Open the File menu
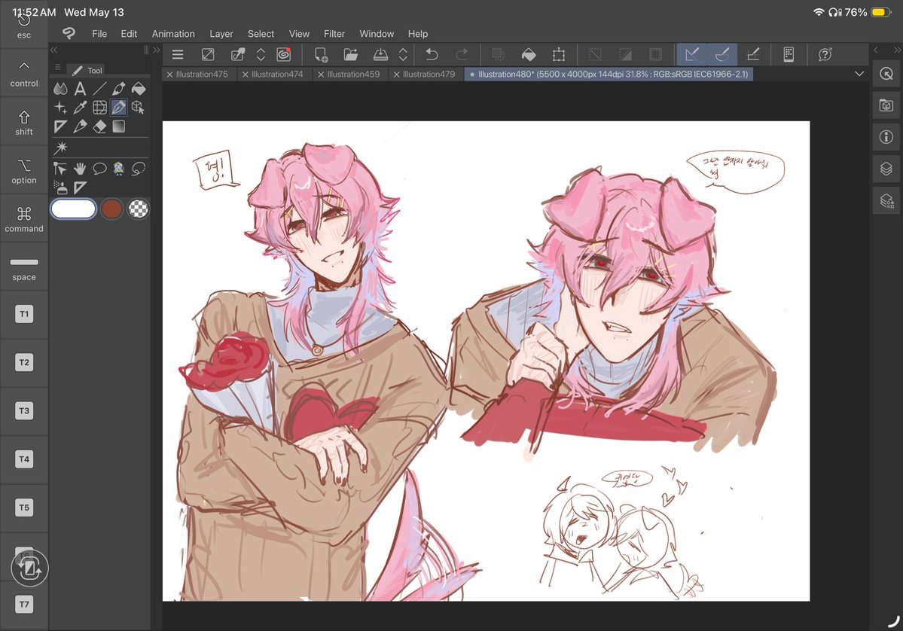903x631 pixels. click(99, 34)
